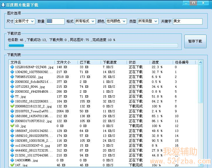Click the 84.2 % progress value
Image resolution: width=212 pixels, height=168 pixels.
tap(157, 101)
